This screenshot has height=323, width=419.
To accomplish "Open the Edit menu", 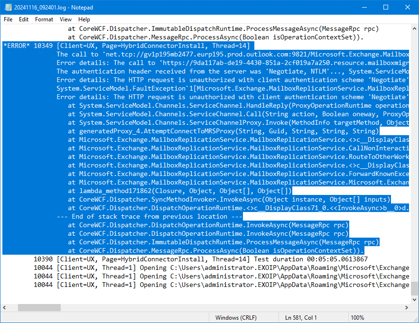I will tap(24, 19).
